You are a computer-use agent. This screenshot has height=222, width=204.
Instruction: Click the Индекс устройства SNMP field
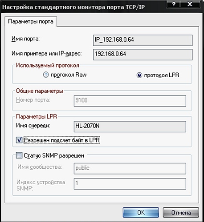click(x=130, y=184)
